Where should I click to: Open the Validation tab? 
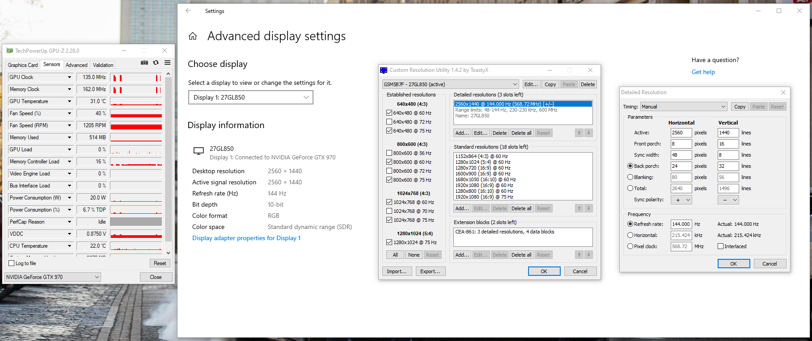pos(103,65)
